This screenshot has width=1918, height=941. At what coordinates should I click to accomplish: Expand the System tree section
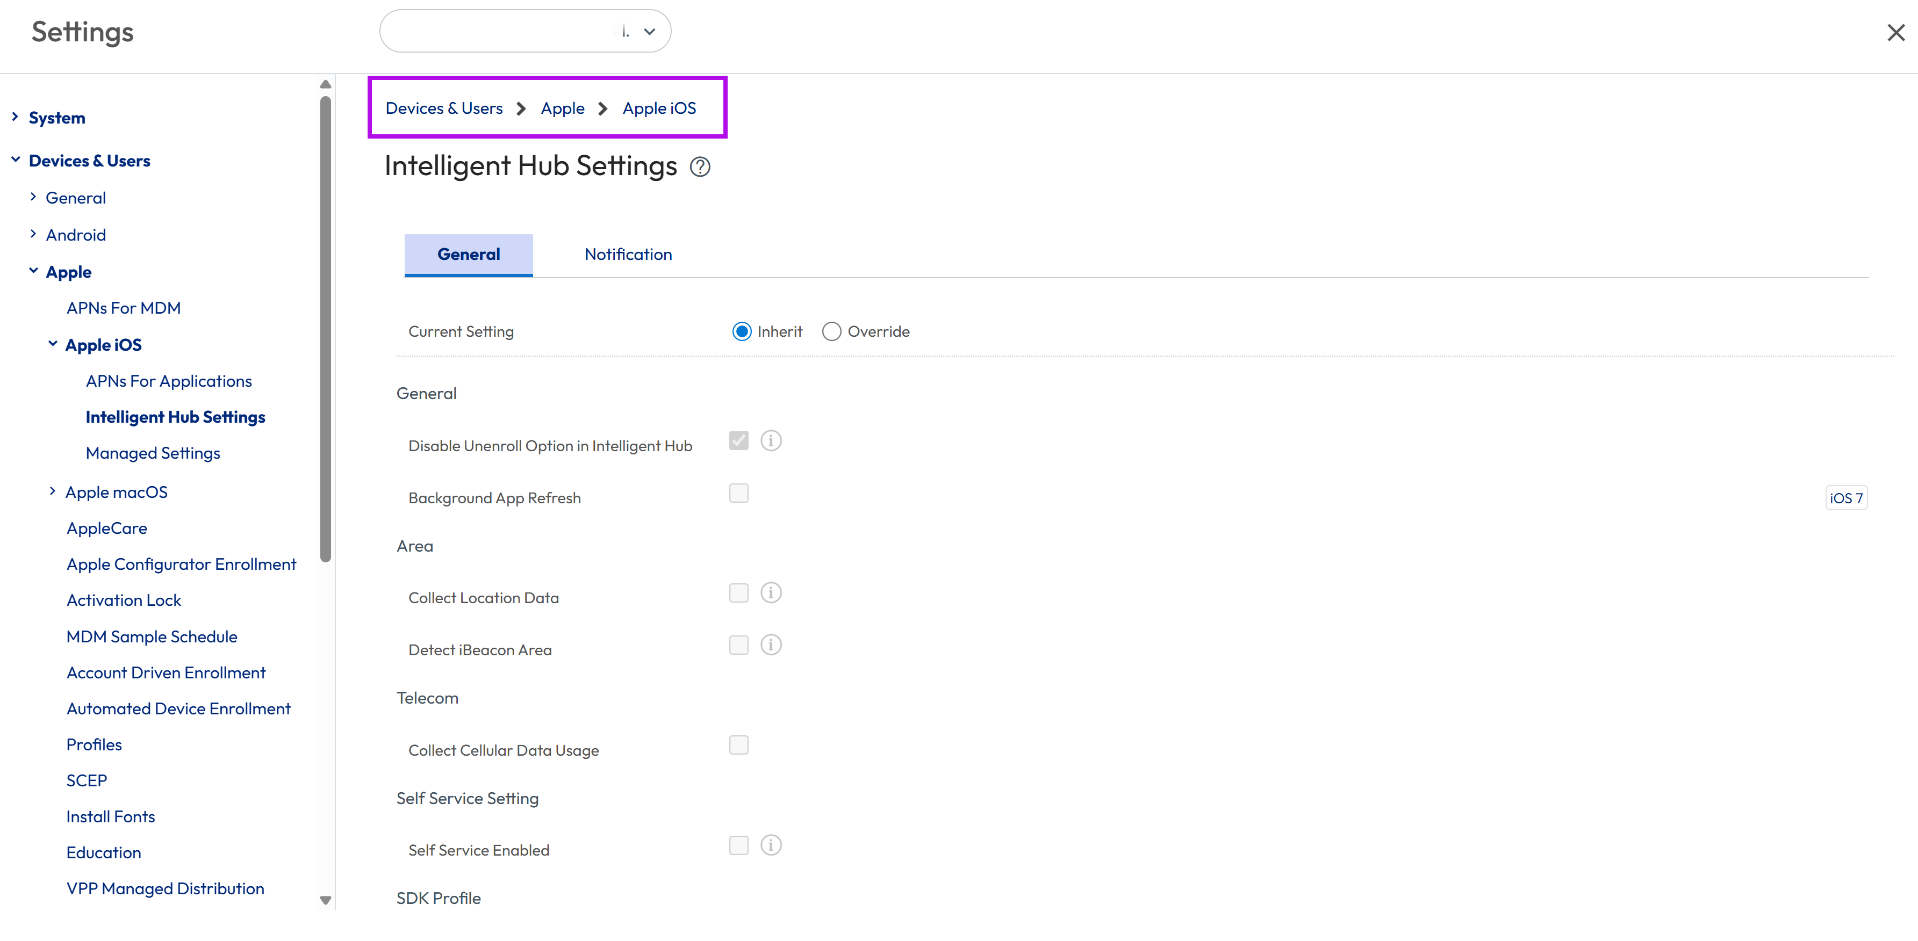click(x=15, y=117)
